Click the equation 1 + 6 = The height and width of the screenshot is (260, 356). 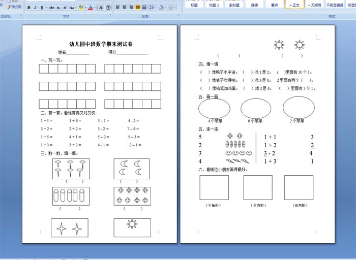coord(75,120)
